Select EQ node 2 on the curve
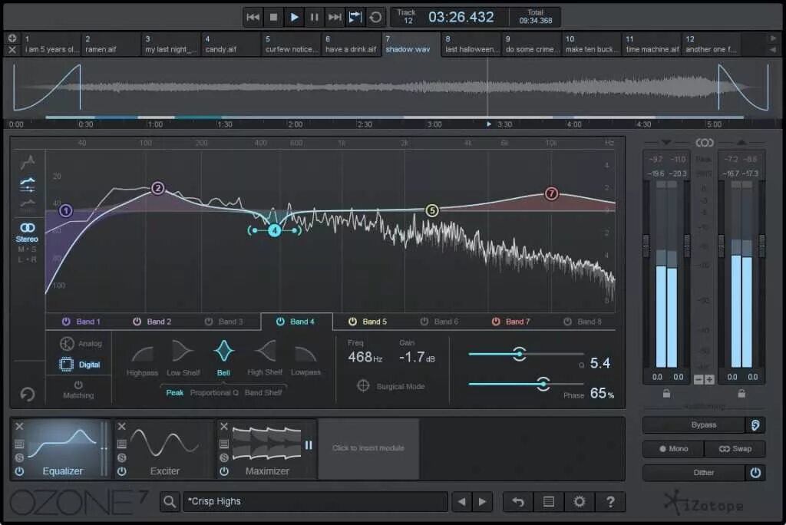 coord(157,188)
